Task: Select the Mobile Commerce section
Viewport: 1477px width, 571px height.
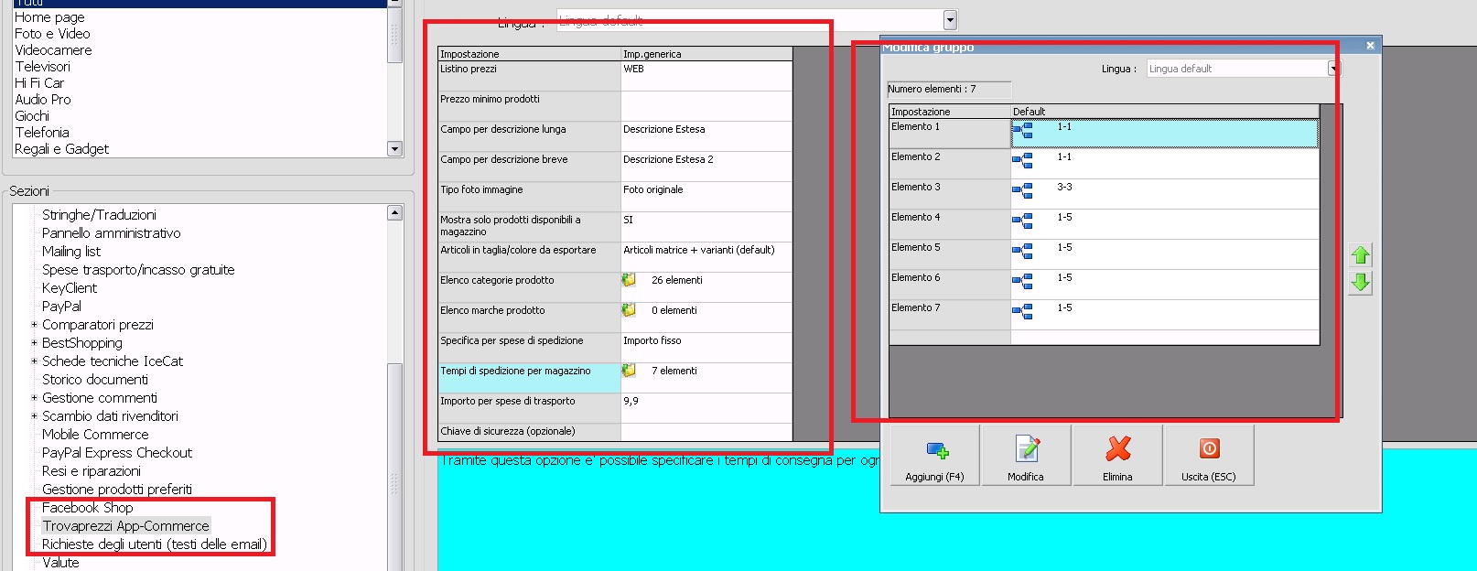Action: [x=95, y=435]
